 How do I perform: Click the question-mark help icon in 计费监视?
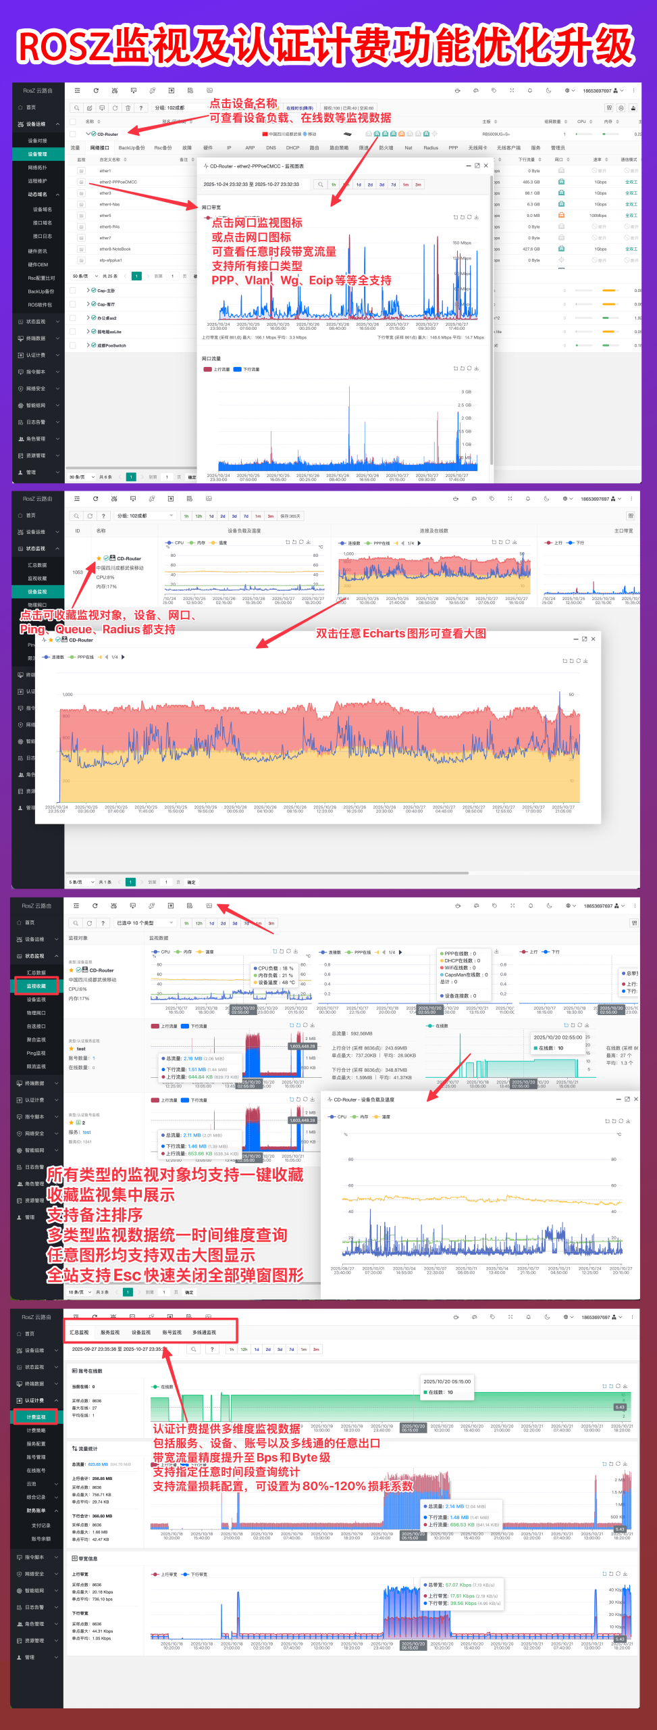212,1350
